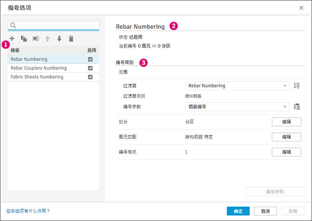
Task: Click 编辑 button for 划分 row
Action: tap(287, 122)
